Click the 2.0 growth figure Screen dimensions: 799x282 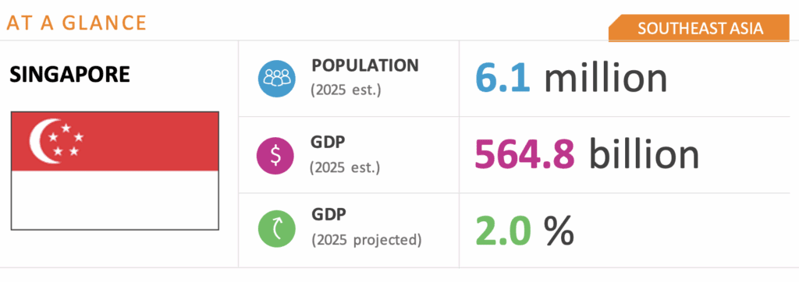503,231
